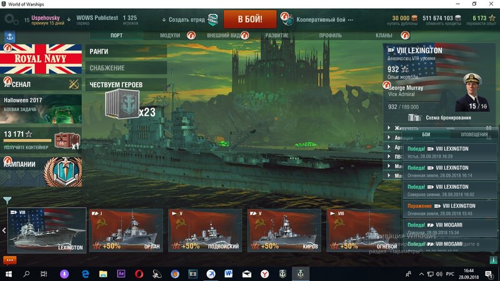Open Microsoft Edge from the taskbar

click(86, 274)
